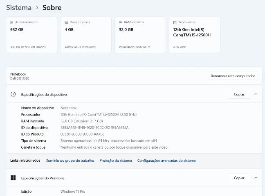Click Renomear este computador button
The width and height of the screenshot is (265, 196).
pos(233,76)
